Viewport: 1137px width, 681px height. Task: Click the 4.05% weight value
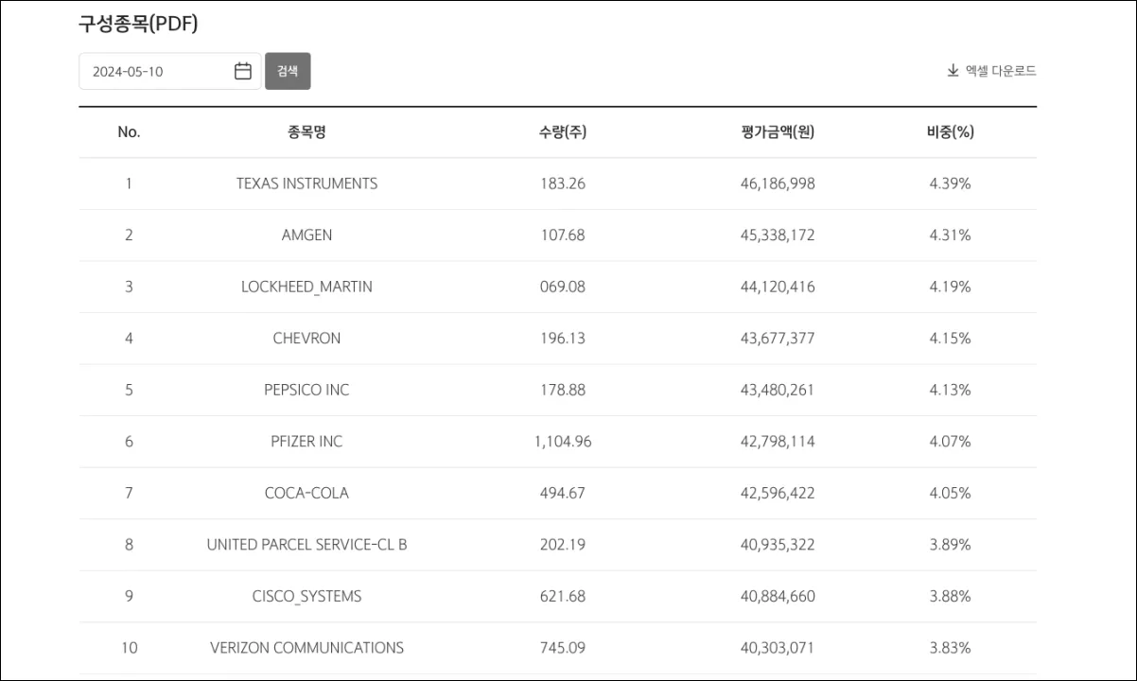click(950, 493)
